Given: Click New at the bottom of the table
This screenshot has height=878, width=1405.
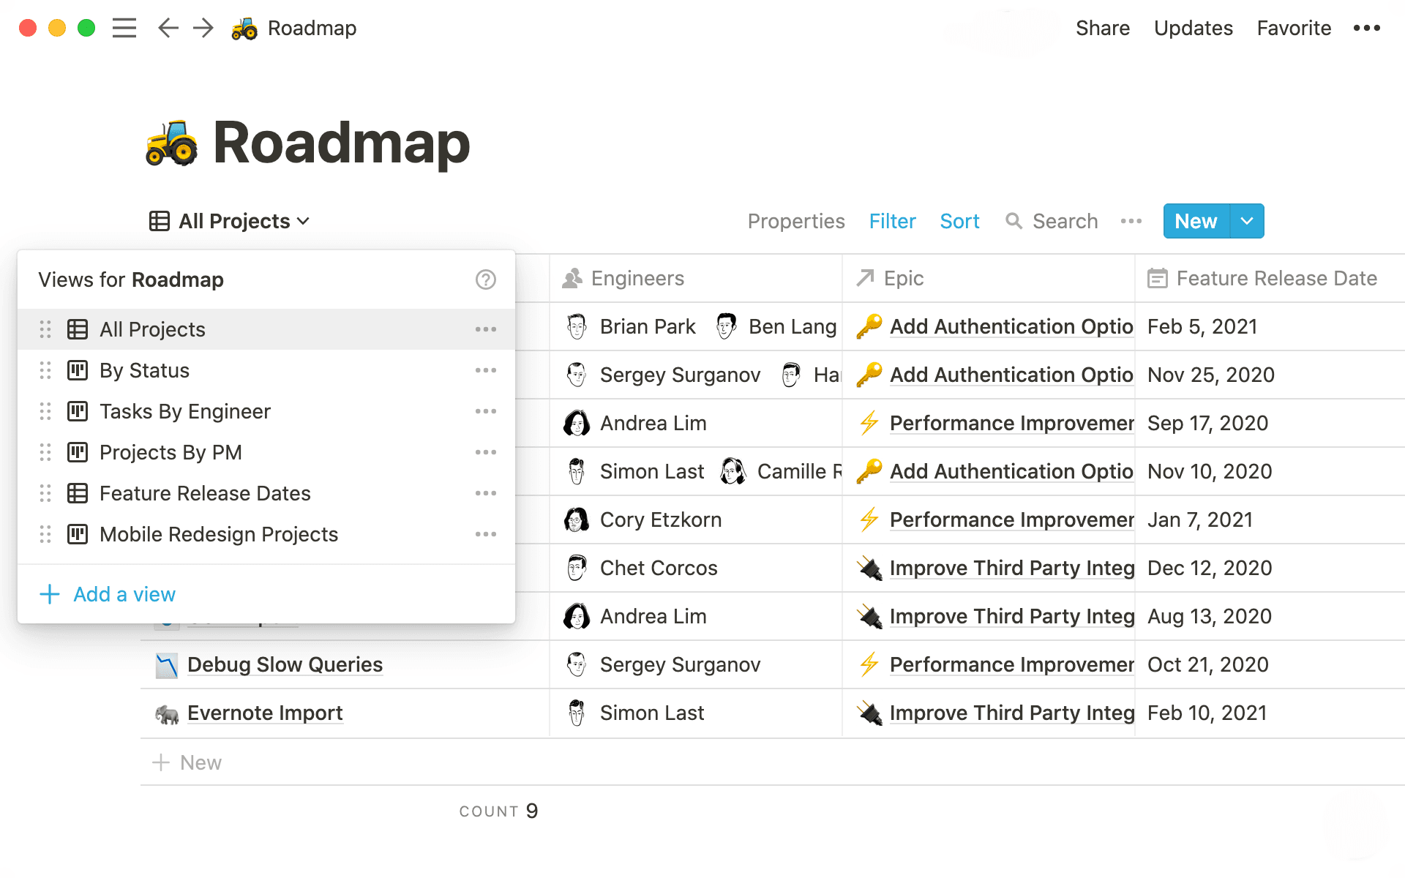Looking at the screenshot, I should point(200,762).
